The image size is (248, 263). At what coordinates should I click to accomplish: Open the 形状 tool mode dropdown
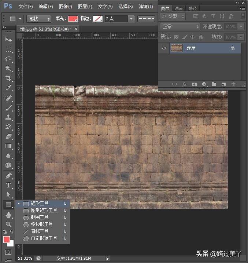pos(39,19)
